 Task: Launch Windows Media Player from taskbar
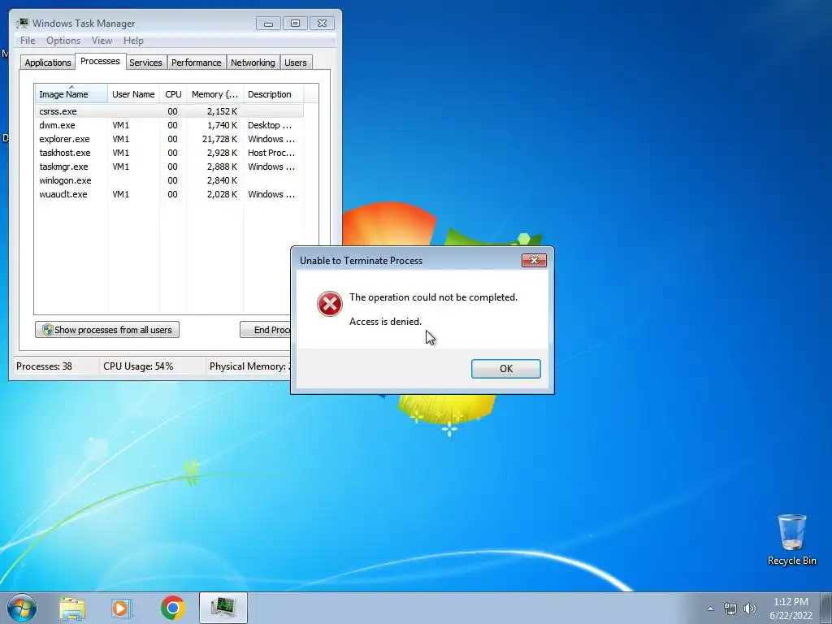pyautogui.click(x=122, y=608)
